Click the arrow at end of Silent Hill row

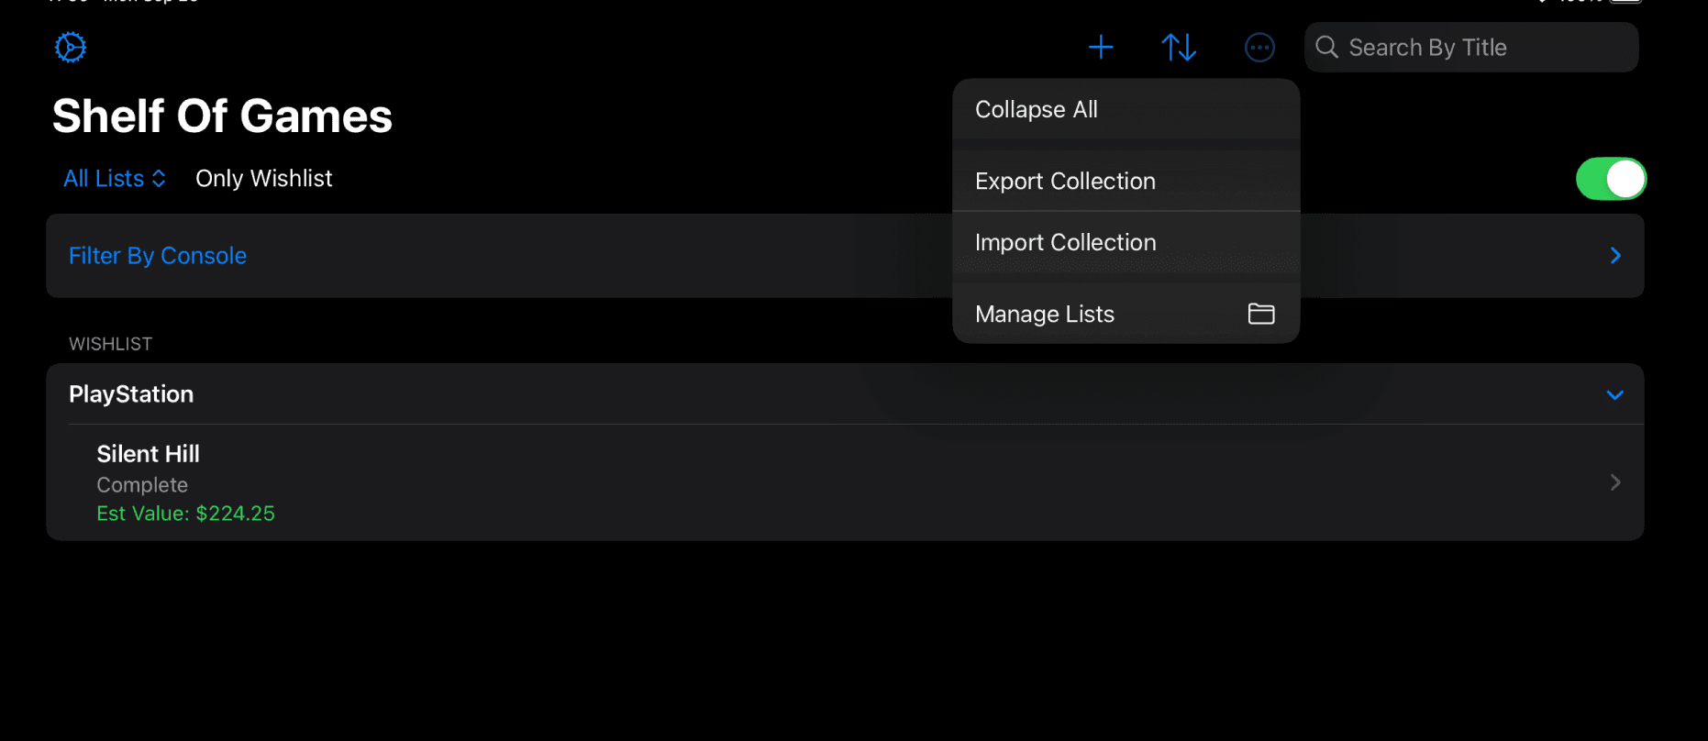[x=1615, y=482]
